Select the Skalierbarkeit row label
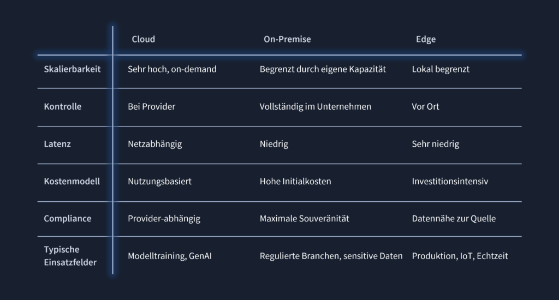Screen dimensions: 559x300 (72, 69)
